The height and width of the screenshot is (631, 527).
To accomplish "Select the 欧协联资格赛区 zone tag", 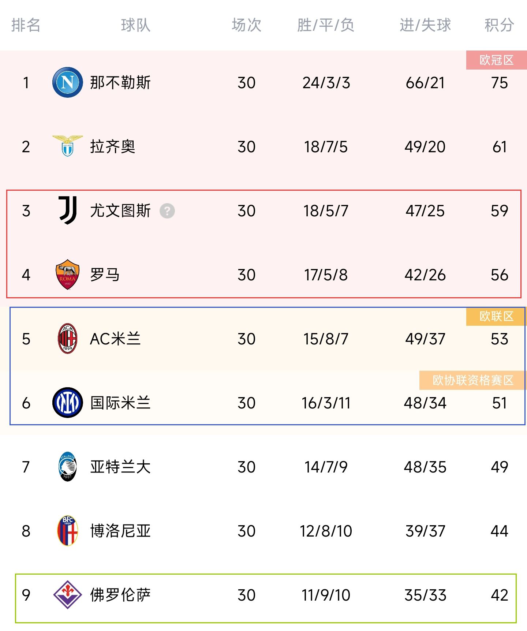I will tap(473, 380).
